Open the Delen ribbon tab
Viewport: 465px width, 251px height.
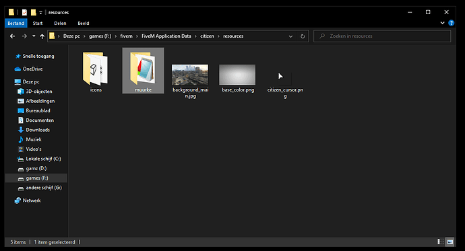click(x=60, y=23)
